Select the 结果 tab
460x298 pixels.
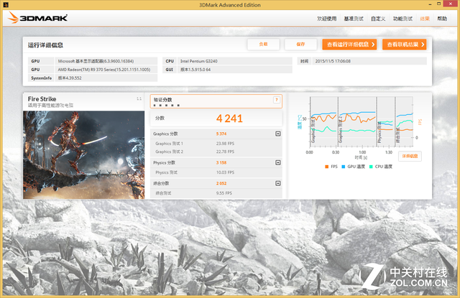[425, 19]
